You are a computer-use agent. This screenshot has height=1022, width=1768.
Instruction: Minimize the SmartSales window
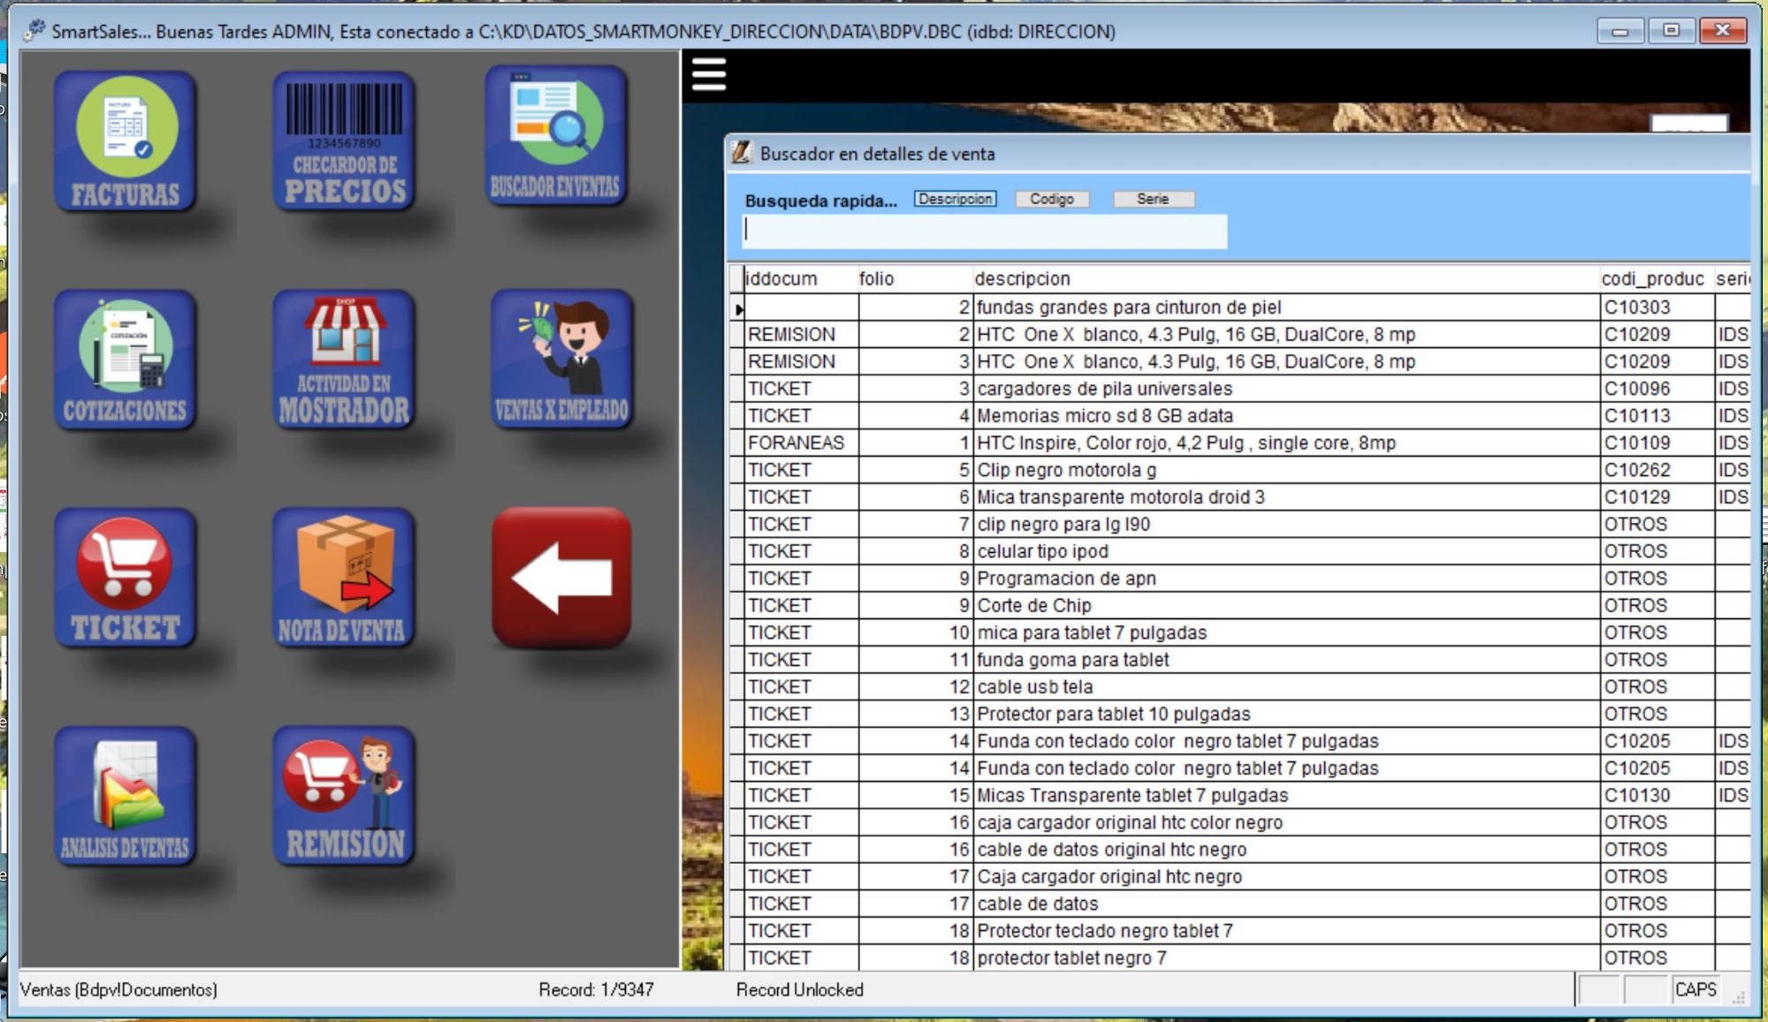1620,31
